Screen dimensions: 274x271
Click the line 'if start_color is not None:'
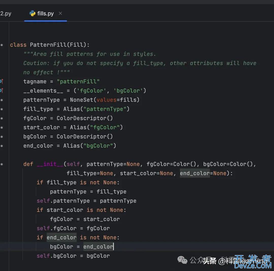pyautogui.click(x=81, y=210)
